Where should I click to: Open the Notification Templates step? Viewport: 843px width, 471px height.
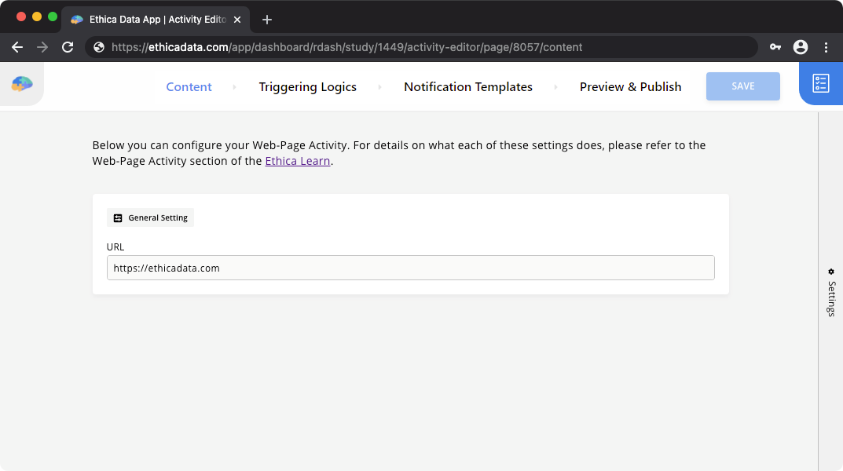click(x=468, y=87)
